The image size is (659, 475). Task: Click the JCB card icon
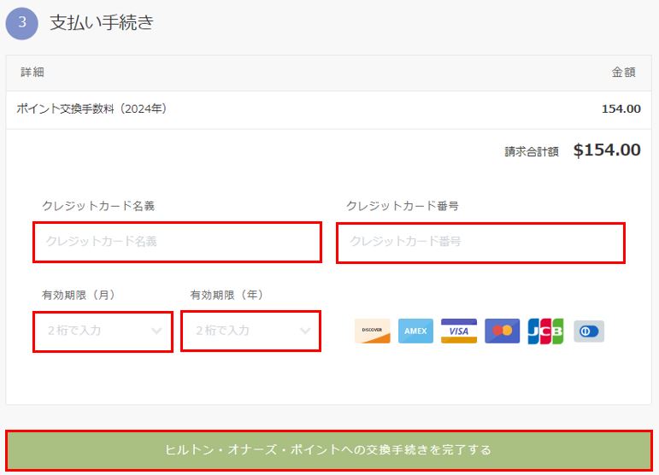[545, 331]
